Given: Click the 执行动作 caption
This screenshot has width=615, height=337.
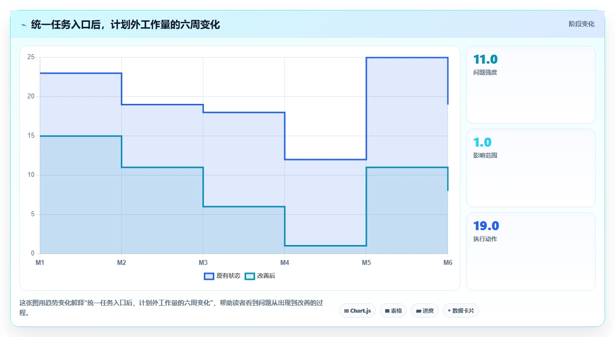Looking at the screenshot, I should coord(485,239).
